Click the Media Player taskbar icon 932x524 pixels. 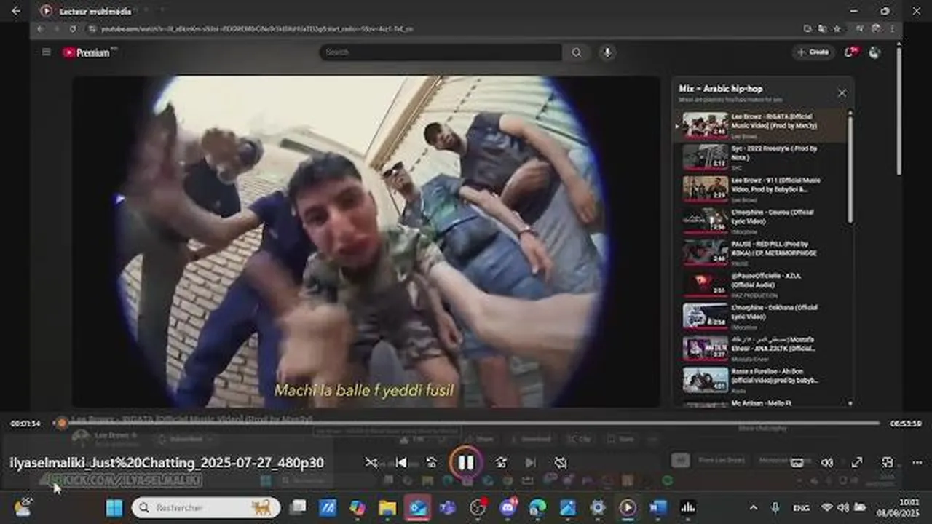(628, 507)
